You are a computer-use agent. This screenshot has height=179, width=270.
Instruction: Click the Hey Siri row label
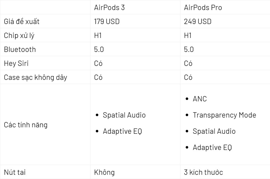(16, 63)
